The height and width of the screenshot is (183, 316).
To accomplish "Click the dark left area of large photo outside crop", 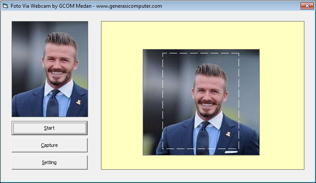I will 152,103.
